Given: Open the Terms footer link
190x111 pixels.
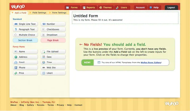Looking at the screenshot, I should click(x=51, y=105).
